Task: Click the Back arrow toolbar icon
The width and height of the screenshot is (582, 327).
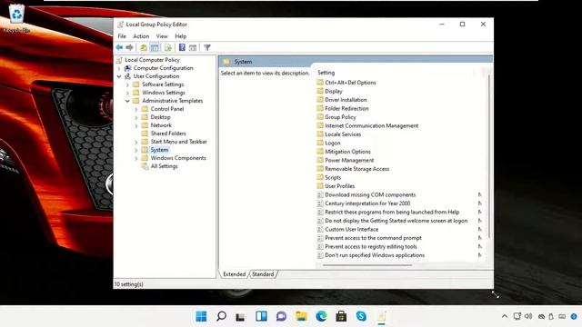Action: point(119,47)
